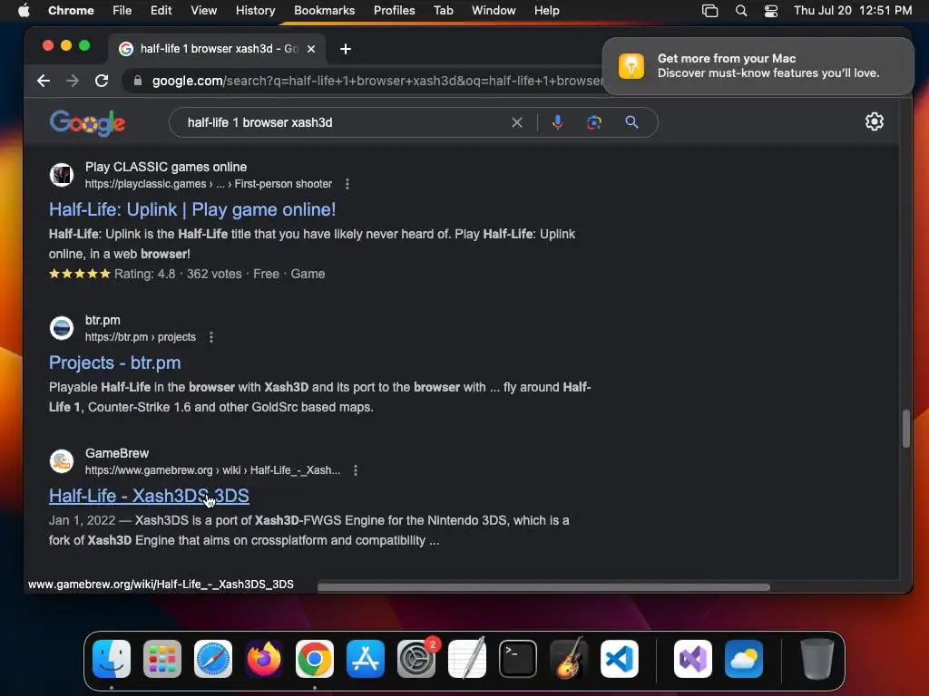The image size is (929, 696).
Task: Open the Tab menu
Action: pos(443,10)
